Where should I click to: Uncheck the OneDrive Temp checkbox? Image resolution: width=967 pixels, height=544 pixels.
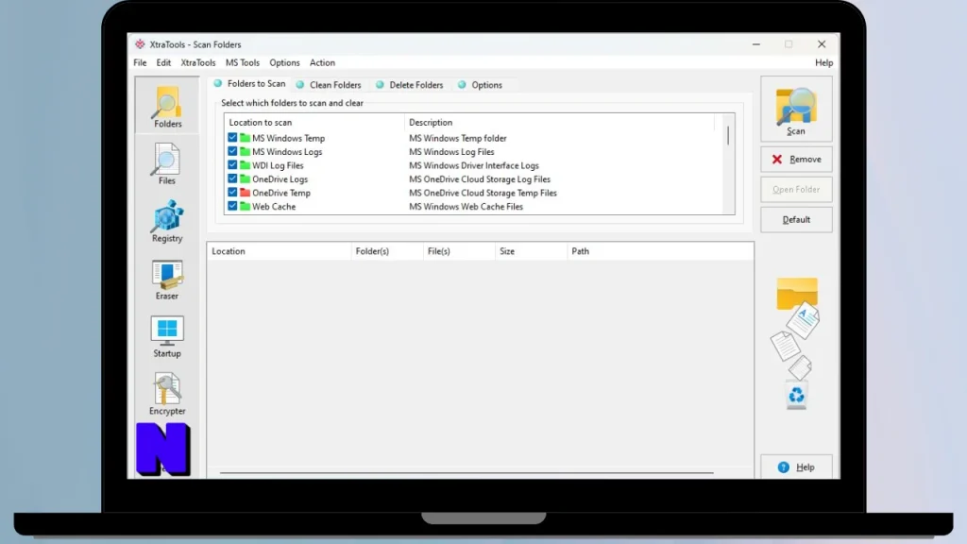coord(232,192)
